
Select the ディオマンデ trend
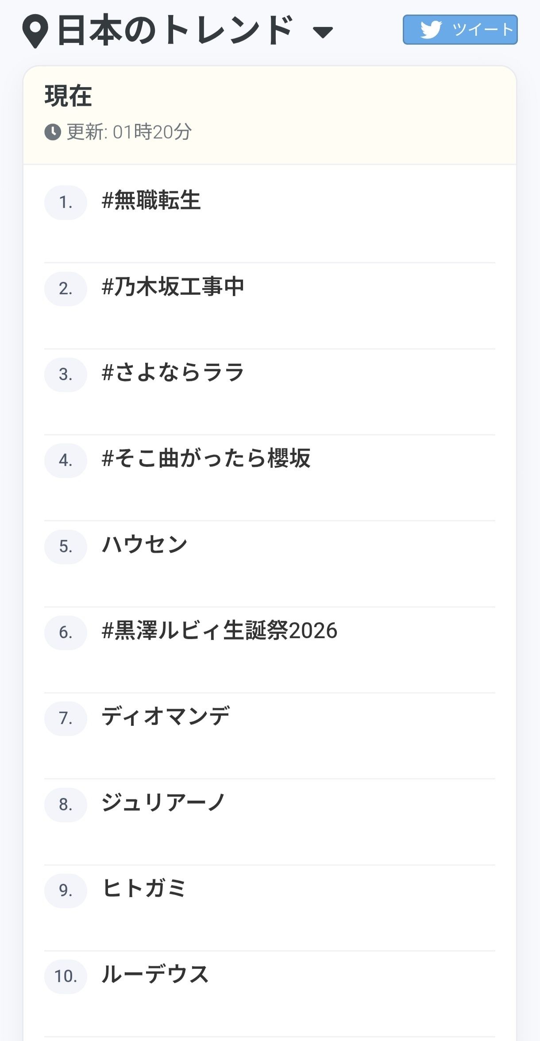pos(166,716)
